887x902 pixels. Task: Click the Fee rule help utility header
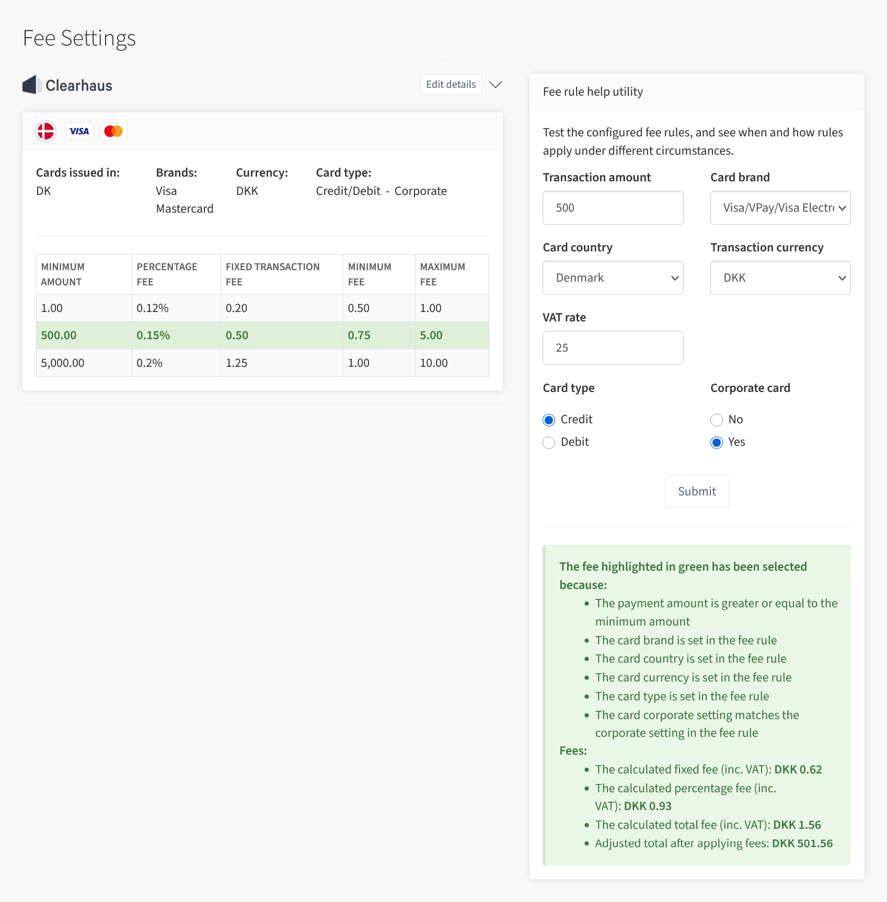coord(592,91)
